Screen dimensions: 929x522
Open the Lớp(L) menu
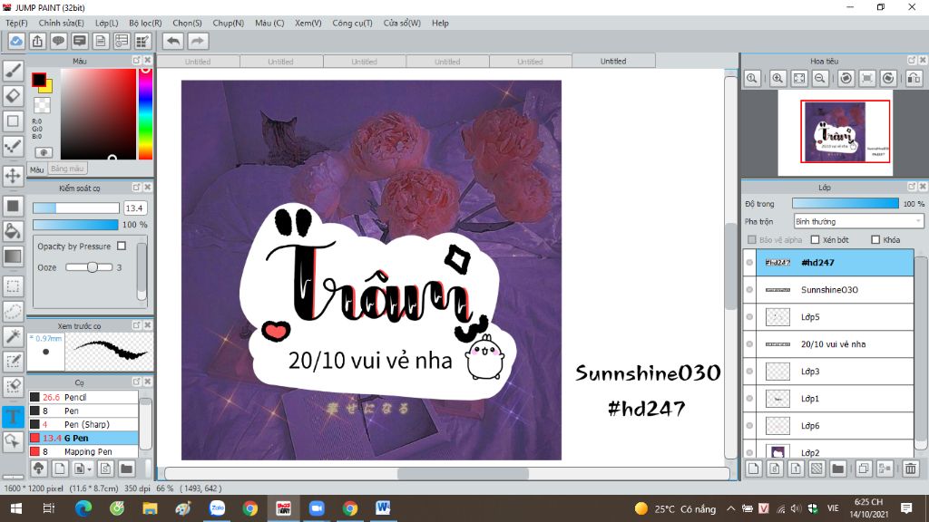[107, 23]
